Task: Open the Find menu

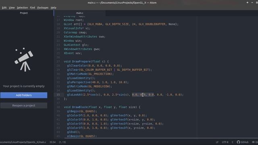Action: (32, 8)
